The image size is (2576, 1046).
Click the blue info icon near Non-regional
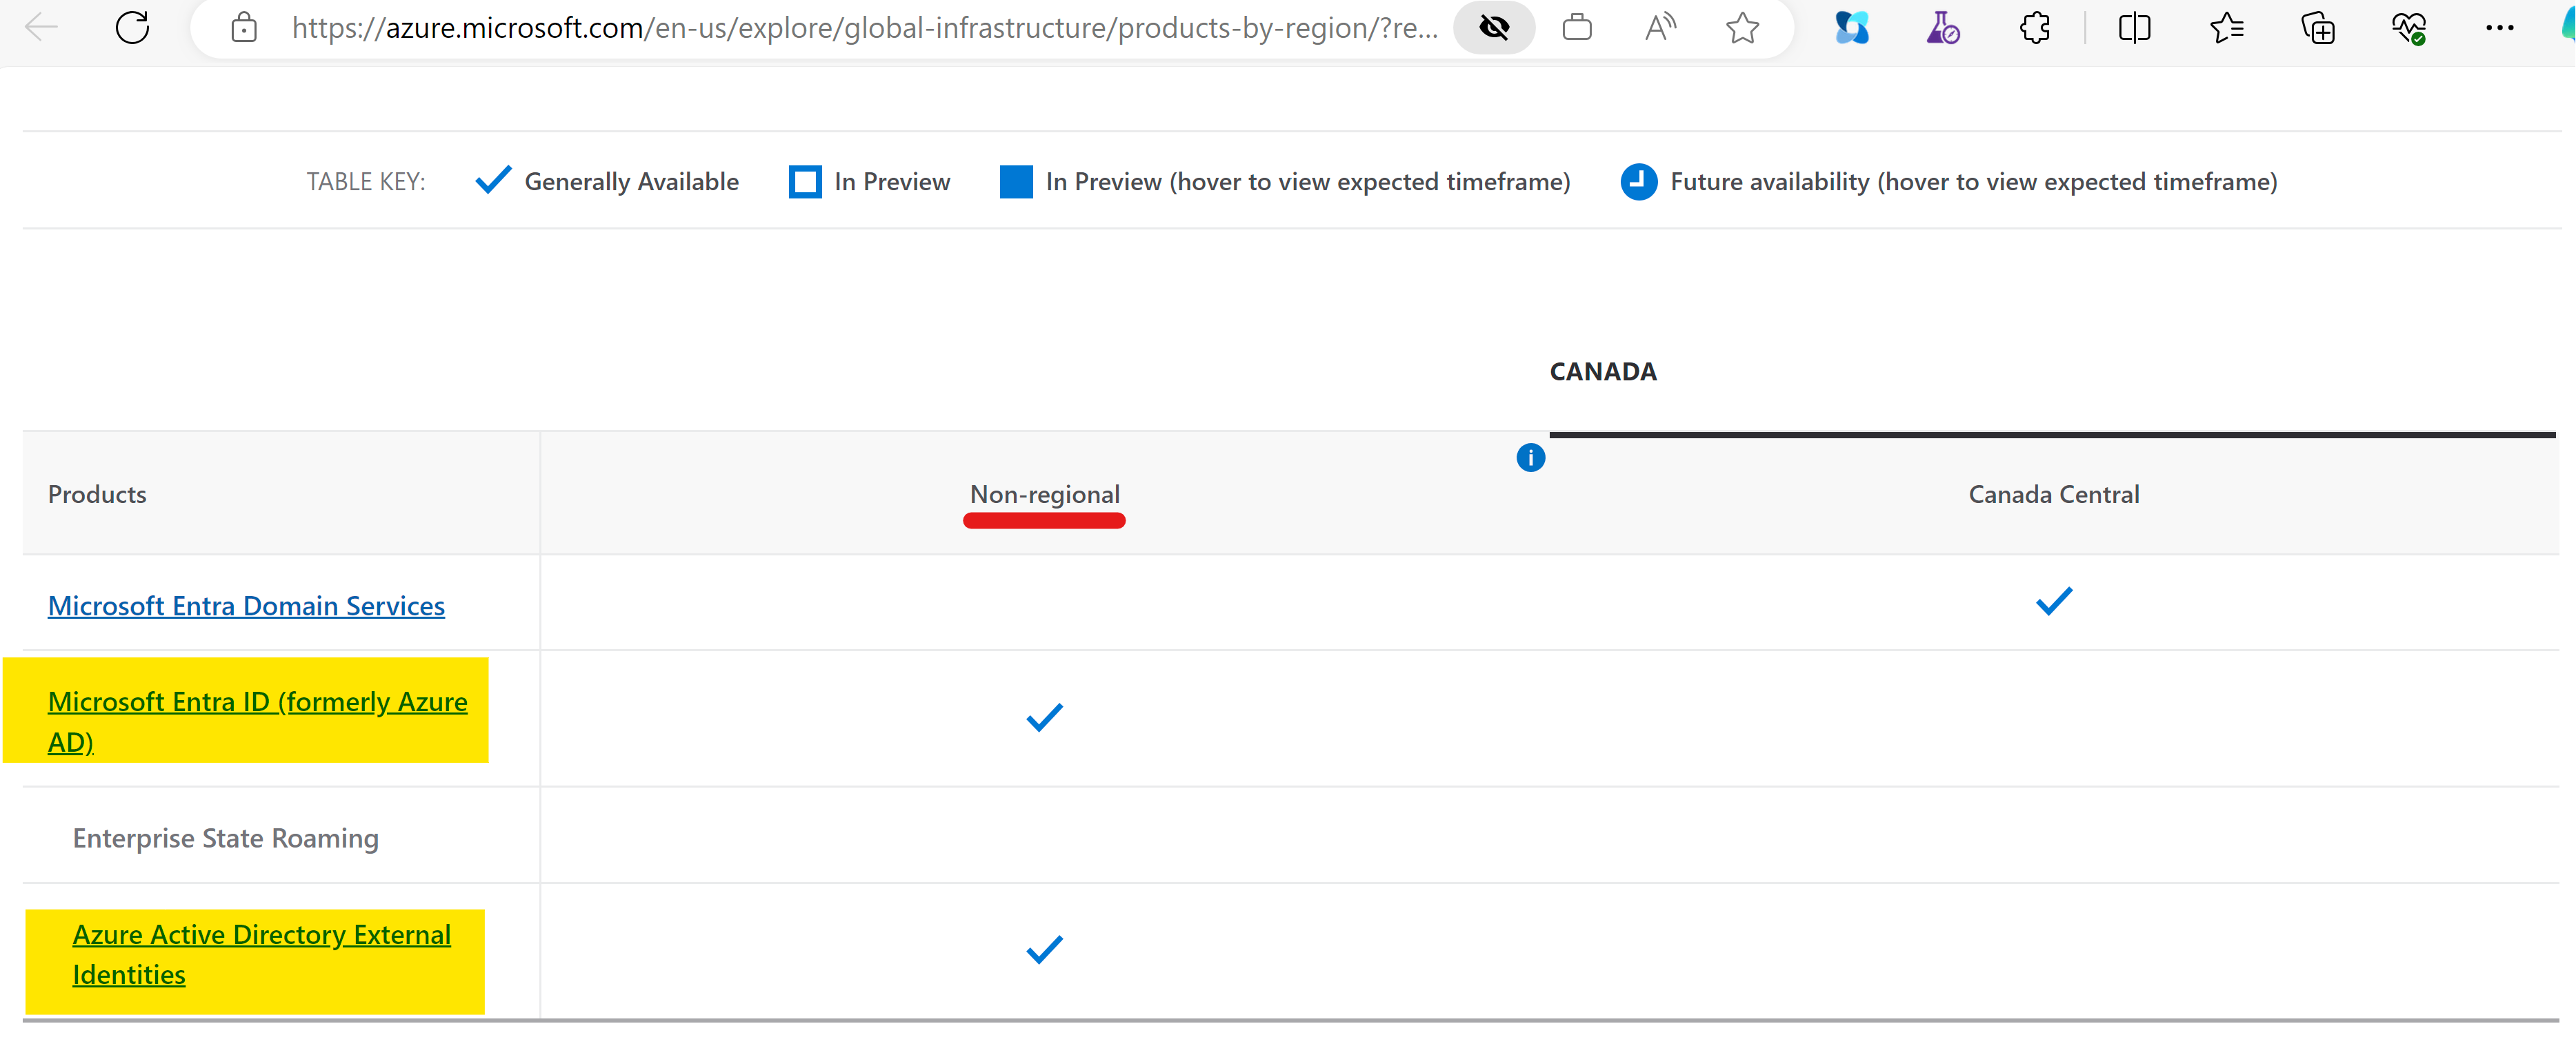tap(1530, 458)
